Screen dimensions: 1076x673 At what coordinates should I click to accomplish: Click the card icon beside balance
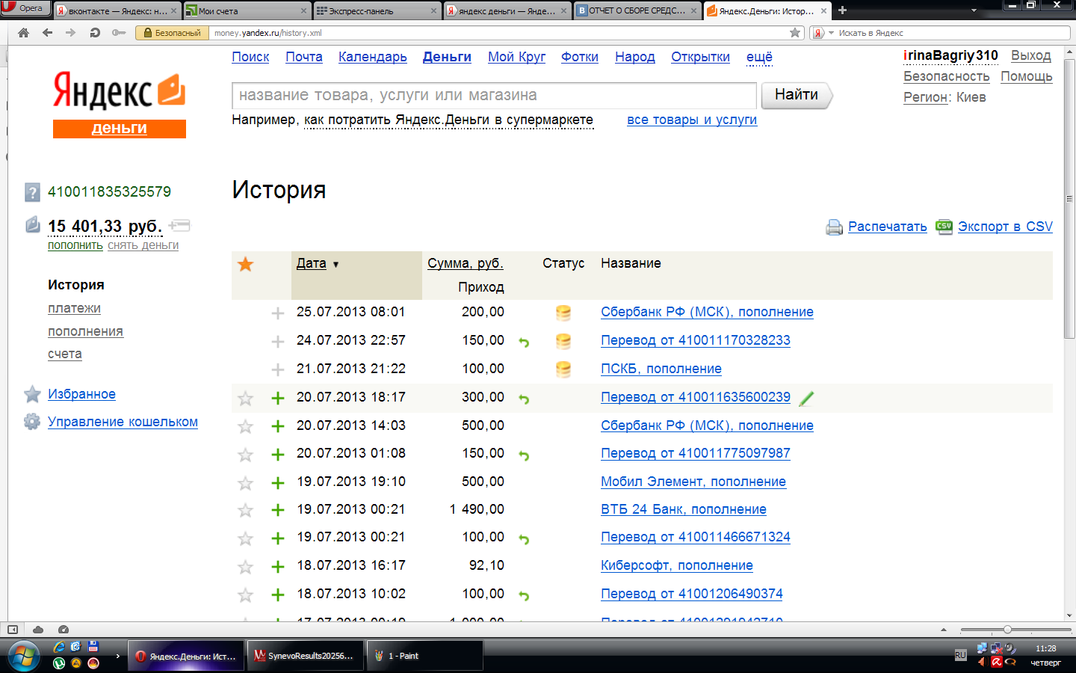pyautogui.click(x=179, y=225)
